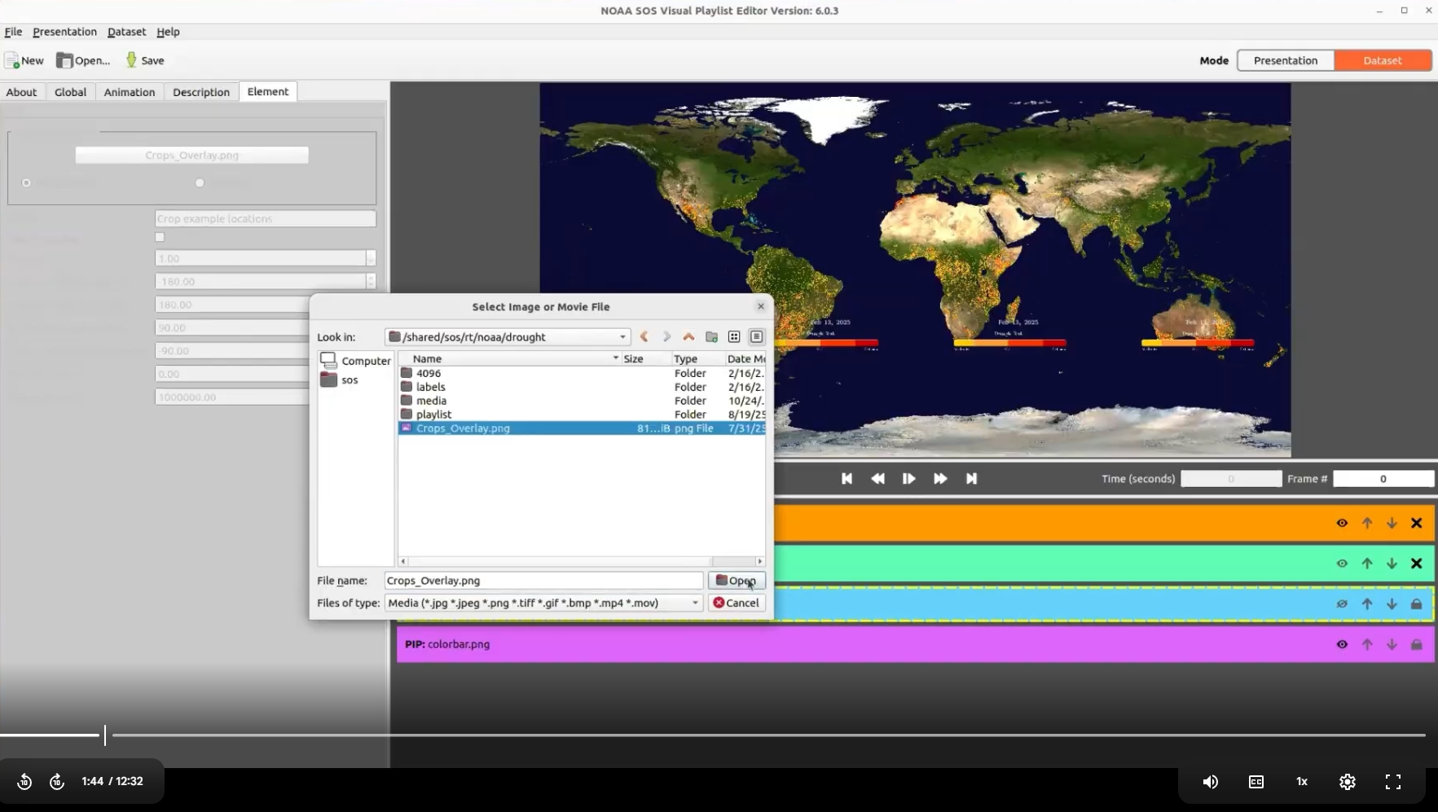Viewport: 1438px width, 812px height.
Task: Create a new folder in file dialog
Action: click(x=711, y=337)
